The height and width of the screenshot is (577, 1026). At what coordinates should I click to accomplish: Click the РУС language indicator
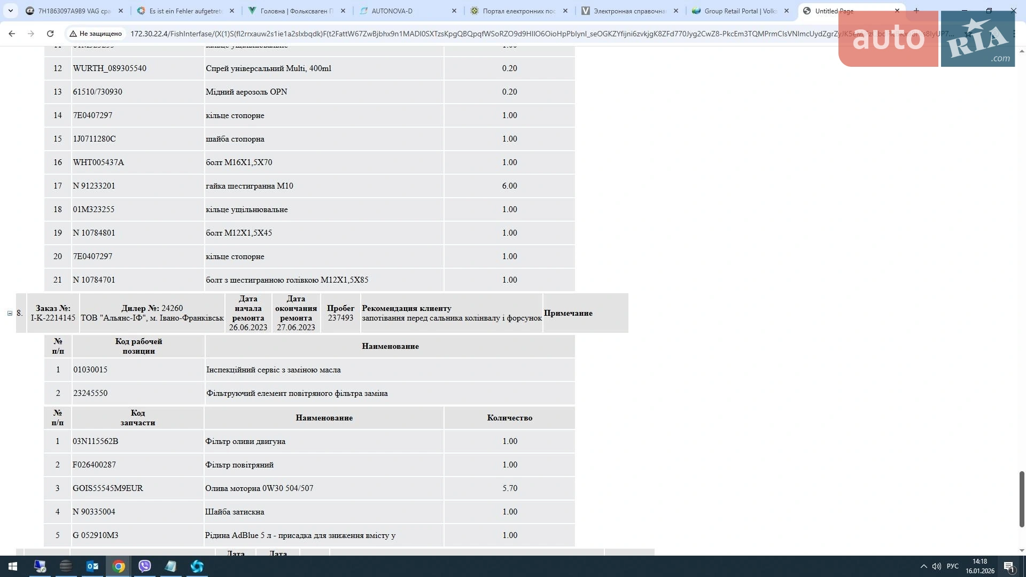953,566
